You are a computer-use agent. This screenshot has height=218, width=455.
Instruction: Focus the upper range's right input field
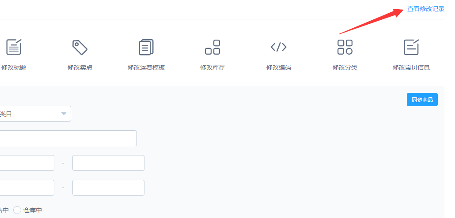click(x=108, y=163)
